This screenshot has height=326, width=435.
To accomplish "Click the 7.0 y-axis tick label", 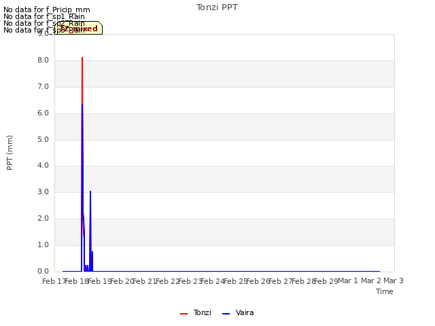I will coord(43,87).
